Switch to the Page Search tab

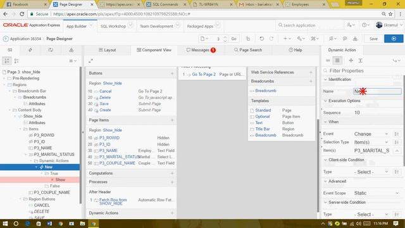tap(248, 50)
